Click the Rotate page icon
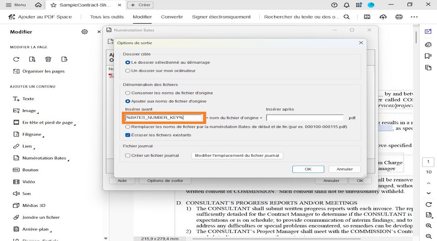This screenshot has width=437, height=241. [x=16, y=59]
